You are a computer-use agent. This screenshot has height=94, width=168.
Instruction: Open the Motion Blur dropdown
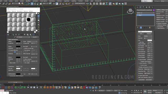[148, 69]
